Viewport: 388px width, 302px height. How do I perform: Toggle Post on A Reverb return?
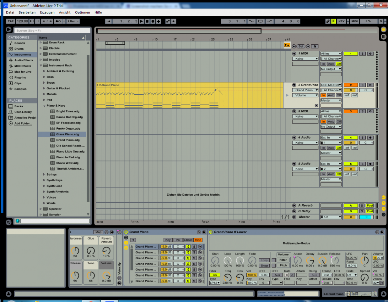point(370,206)
